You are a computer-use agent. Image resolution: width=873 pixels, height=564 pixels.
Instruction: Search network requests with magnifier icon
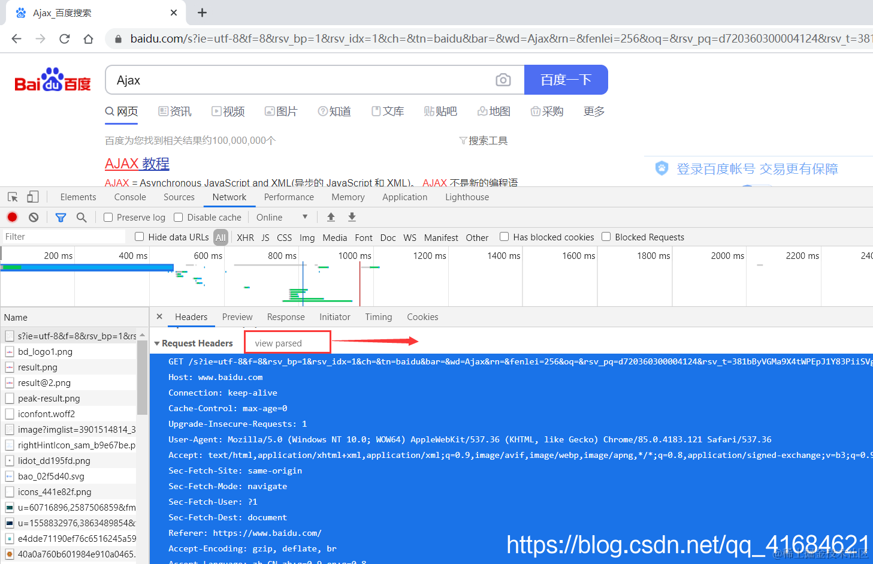tap(82, 217)
